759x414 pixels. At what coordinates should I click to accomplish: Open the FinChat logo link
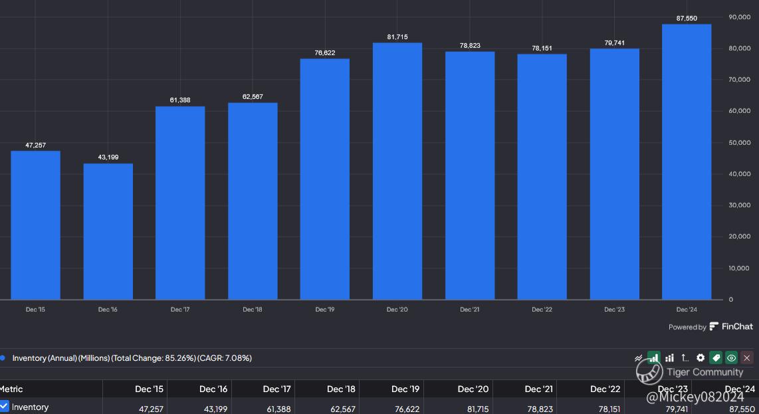tap(731, 326)
